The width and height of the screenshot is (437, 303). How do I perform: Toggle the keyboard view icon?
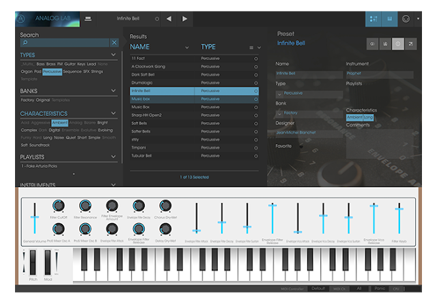click(x=390, y=19)
